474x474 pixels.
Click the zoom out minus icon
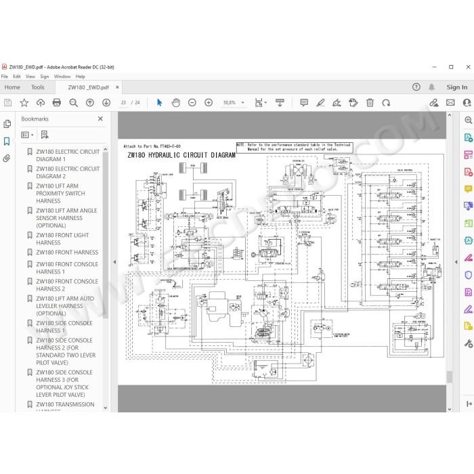click(x=192, y=103)
